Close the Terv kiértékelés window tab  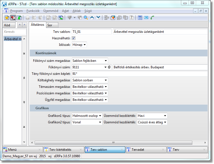(81, 150)
